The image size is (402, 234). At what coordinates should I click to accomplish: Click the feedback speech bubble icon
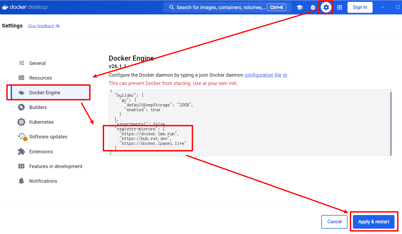coord(58,26)
